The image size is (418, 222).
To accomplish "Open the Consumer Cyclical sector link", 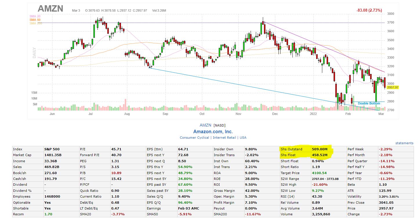I will pos(194,138).
